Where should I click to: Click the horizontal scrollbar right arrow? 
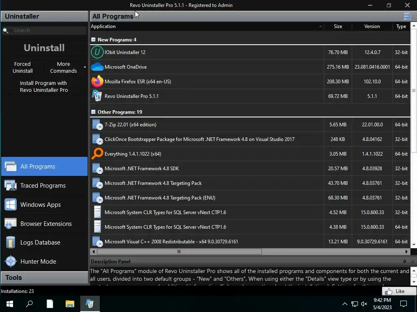point(407,251)
